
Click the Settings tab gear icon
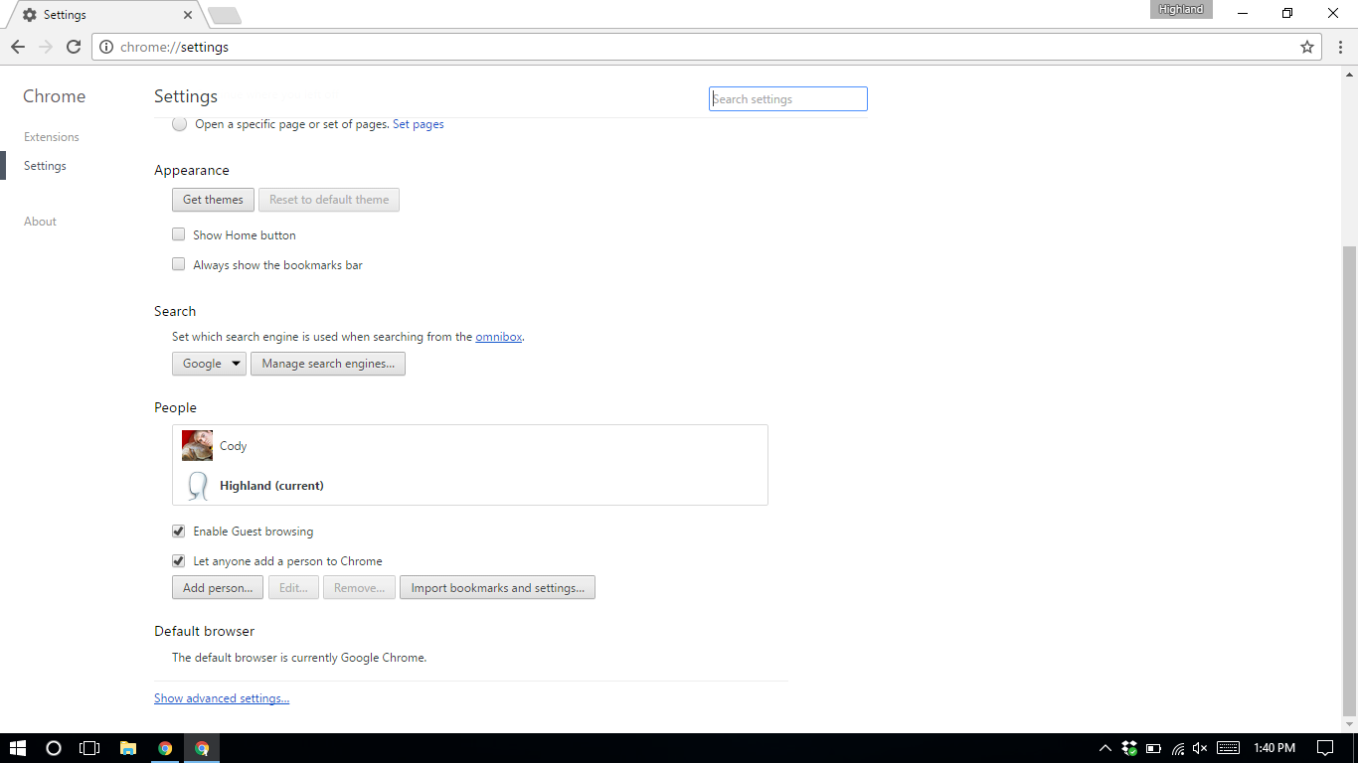tap(30, 15)
